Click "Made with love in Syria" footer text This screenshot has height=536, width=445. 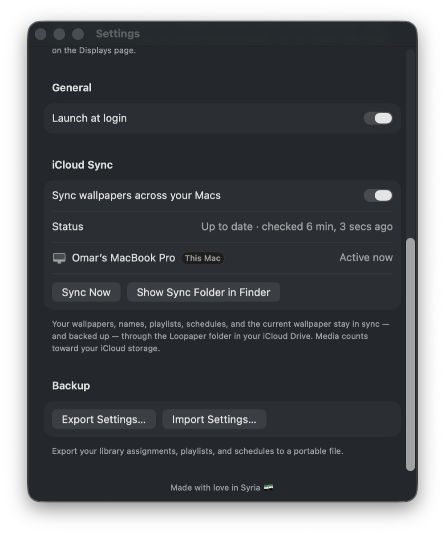215,487
